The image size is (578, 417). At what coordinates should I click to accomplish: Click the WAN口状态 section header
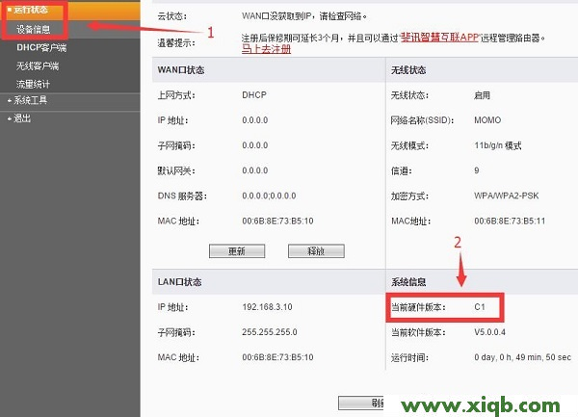pyautogui.click(x=181, y=70)
